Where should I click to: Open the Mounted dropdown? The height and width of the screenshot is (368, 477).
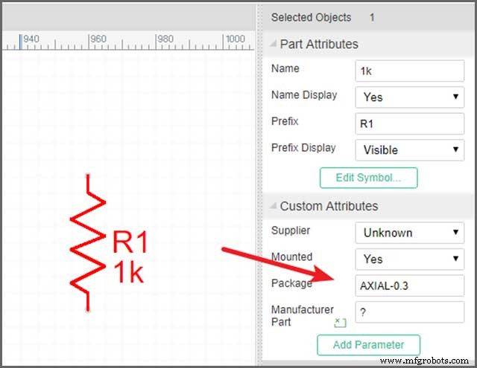tap(409, 259)
